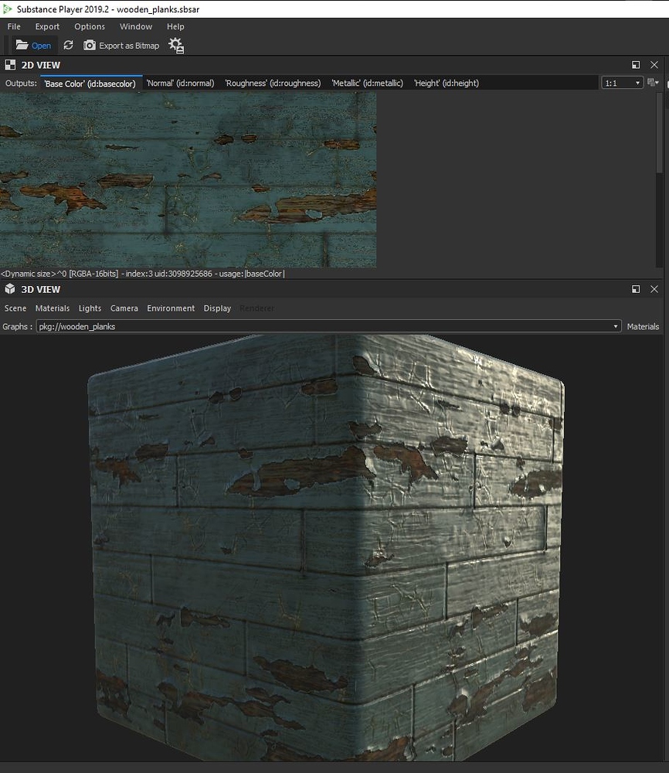Screen dimensions: 669x773
Task: Refresh the loaded substance file
Action: (68, 45)
